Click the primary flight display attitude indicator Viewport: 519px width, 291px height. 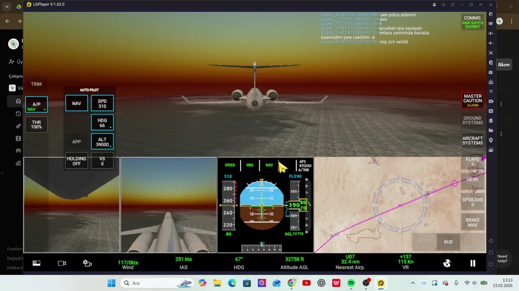262,205
